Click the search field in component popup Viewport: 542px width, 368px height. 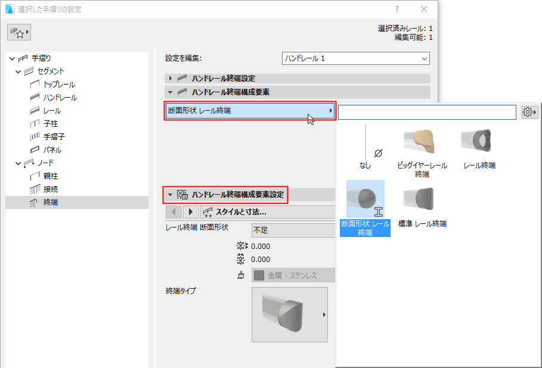427,113
